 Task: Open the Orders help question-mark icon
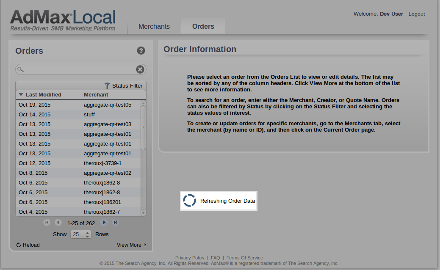[x=141, y=51]
